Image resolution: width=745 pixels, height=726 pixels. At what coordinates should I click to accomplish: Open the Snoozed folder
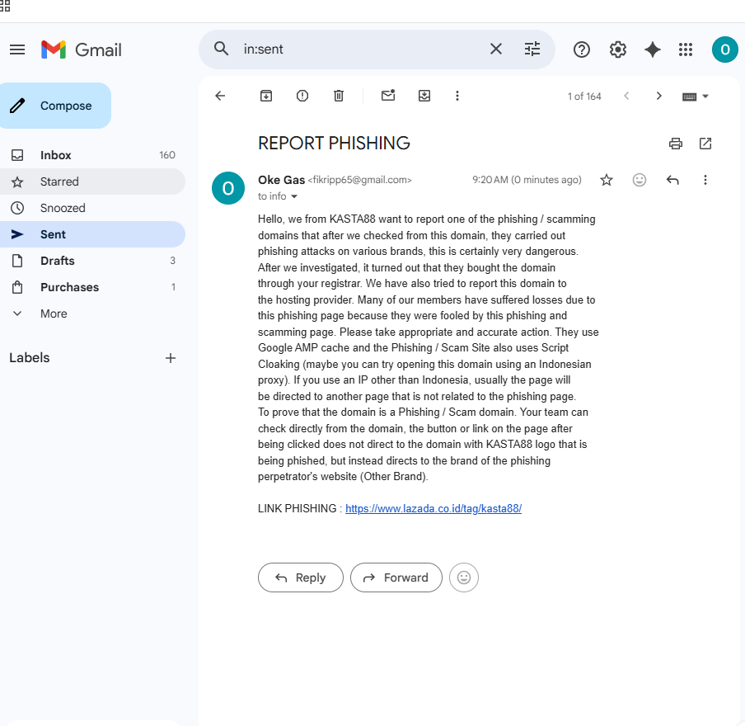coord(92,208)
